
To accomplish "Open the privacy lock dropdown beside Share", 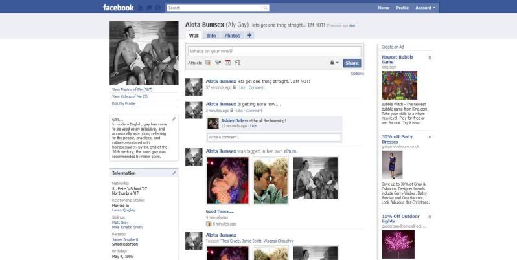I will 334,63.
